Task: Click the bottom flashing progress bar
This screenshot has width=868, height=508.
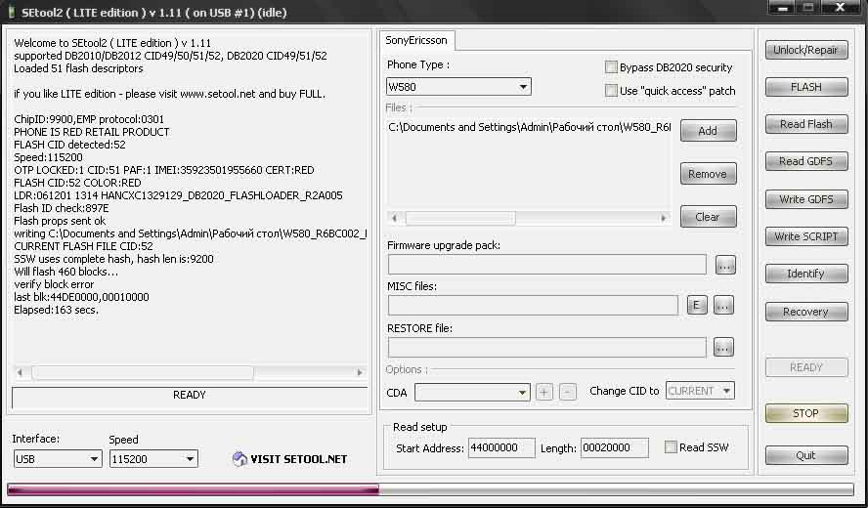Action: (x=430, y=489)
